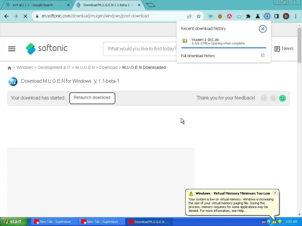Go back to the previous page
The width and height of the screenshot is (302, 226).
coord(6,16)
